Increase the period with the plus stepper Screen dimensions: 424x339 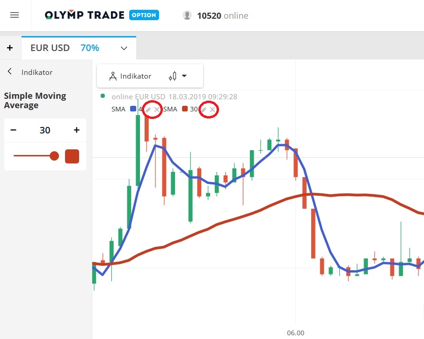[76, 130]
